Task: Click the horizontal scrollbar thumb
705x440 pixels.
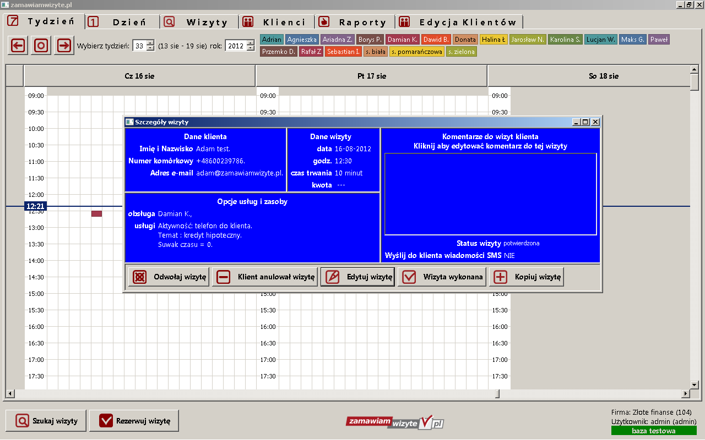Action: point(497,394)
